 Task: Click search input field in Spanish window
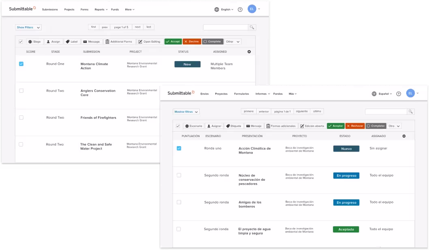coord(386,111)
